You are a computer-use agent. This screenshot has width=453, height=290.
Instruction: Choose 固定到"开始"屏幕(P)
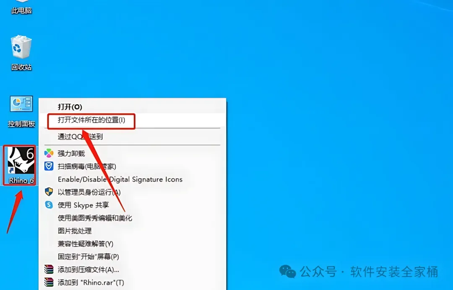coord(132,257)
